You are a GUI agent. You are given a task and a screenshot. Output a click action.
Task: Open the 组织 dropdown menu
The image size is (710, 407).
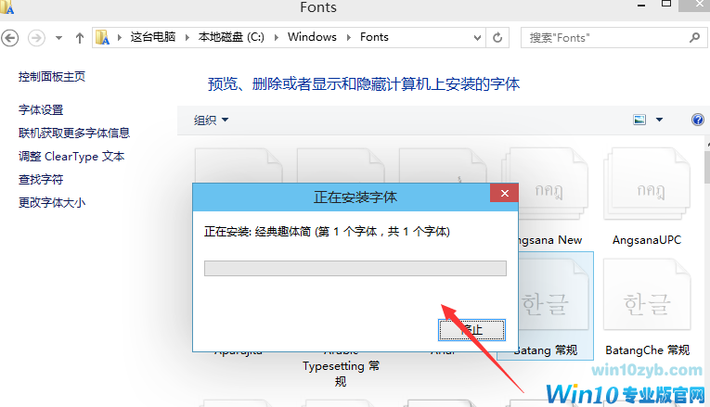tap(211, 120)
